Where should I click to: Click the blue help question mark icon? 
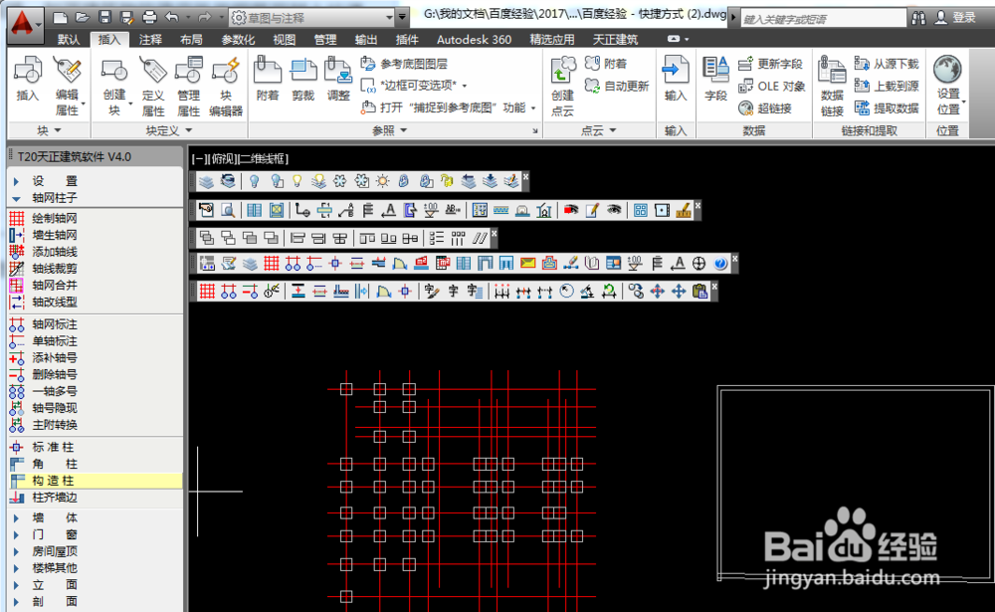[720, 264]
